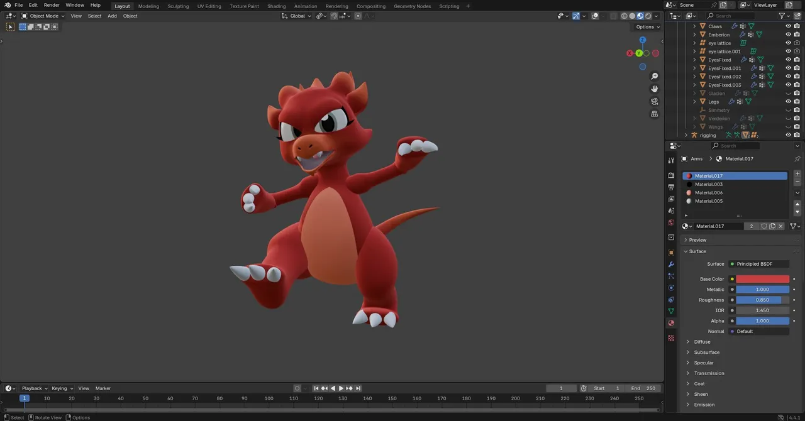The height and width of the screenshot is (421, 805).
Task: Switch perspective/orthographic grid gizmo
Action: [x=655, y=114]
